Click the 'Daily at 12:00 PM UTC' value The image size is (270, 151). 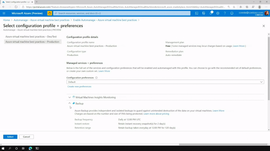[x=129, y=119]
